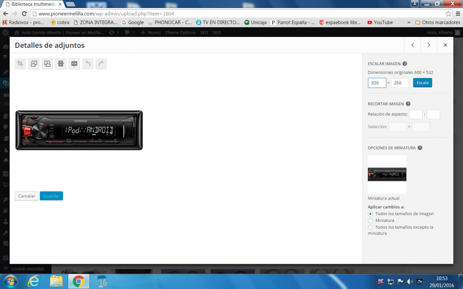Click the Escala button

tap(423, 83)
